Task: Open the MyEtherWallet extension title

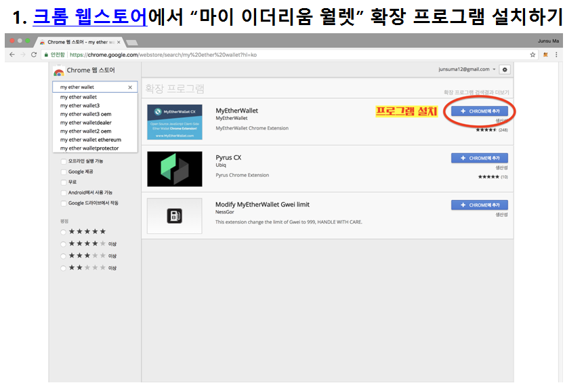Action: 237,110
